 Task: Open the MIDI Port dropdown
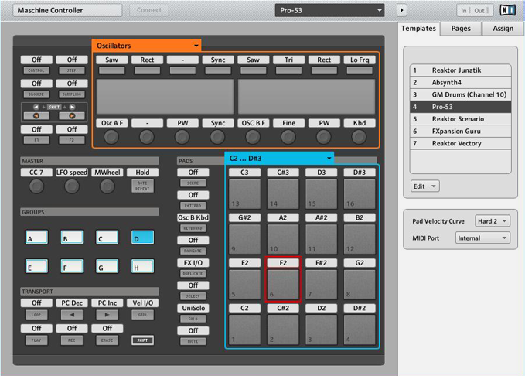coord(482,238)
